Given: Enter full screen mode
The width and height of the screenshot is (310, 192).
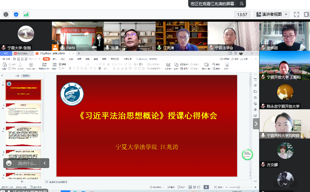Looking at the screenshot, I should coord(297,14).
